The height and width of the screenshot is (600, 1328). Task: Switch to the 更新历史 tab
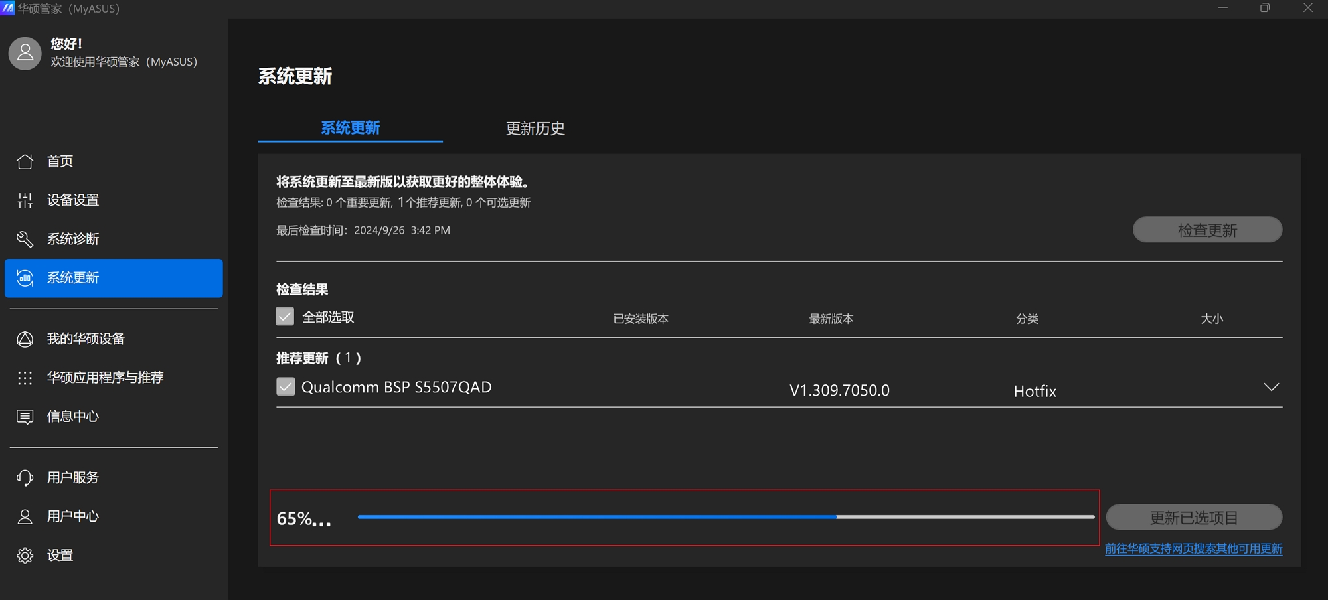pyautogui.click(x=535, y=128)
